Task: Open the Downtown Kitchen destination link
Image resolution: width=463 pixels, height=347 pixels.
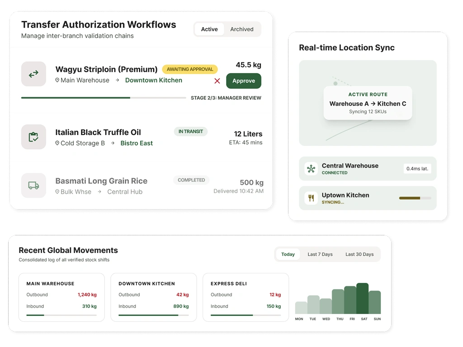Action: 154,80
